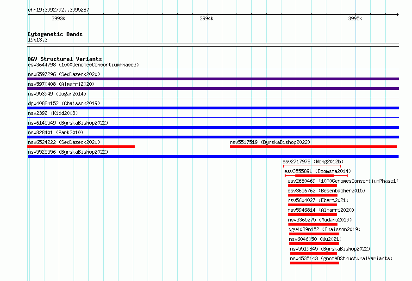Select the nsv6145549 blue variant bar
Screen dimensions: 412x281
tap(213, 127)
